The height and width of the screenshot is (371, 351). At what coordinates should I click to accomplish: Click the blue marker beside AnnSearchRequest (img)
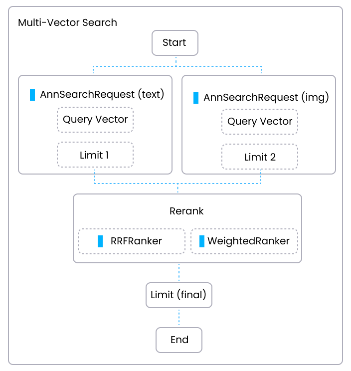(196, 98)
